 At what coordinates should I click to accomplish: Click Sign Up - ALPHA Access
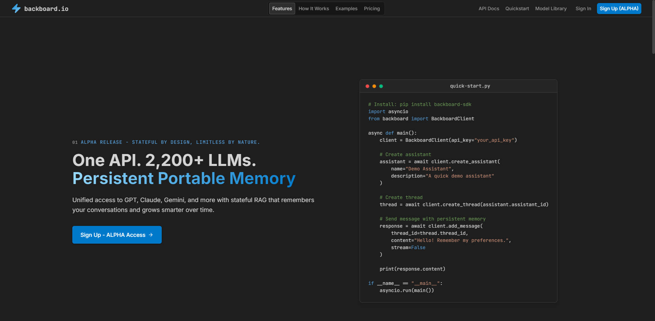(x=117, y=235)
